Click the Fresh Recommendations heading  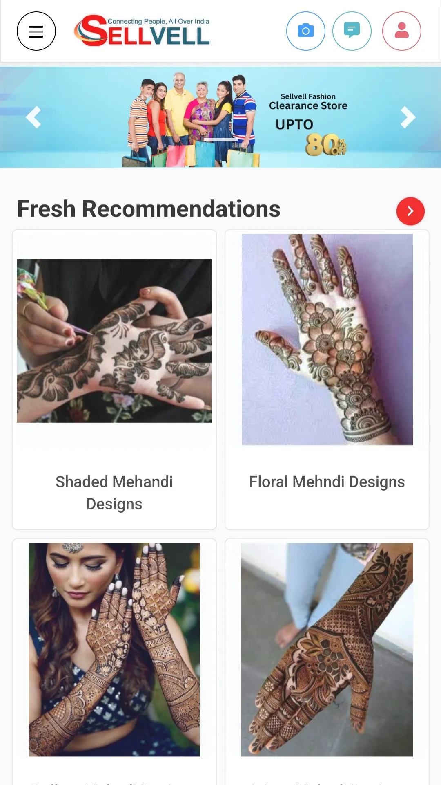point(149,209)
